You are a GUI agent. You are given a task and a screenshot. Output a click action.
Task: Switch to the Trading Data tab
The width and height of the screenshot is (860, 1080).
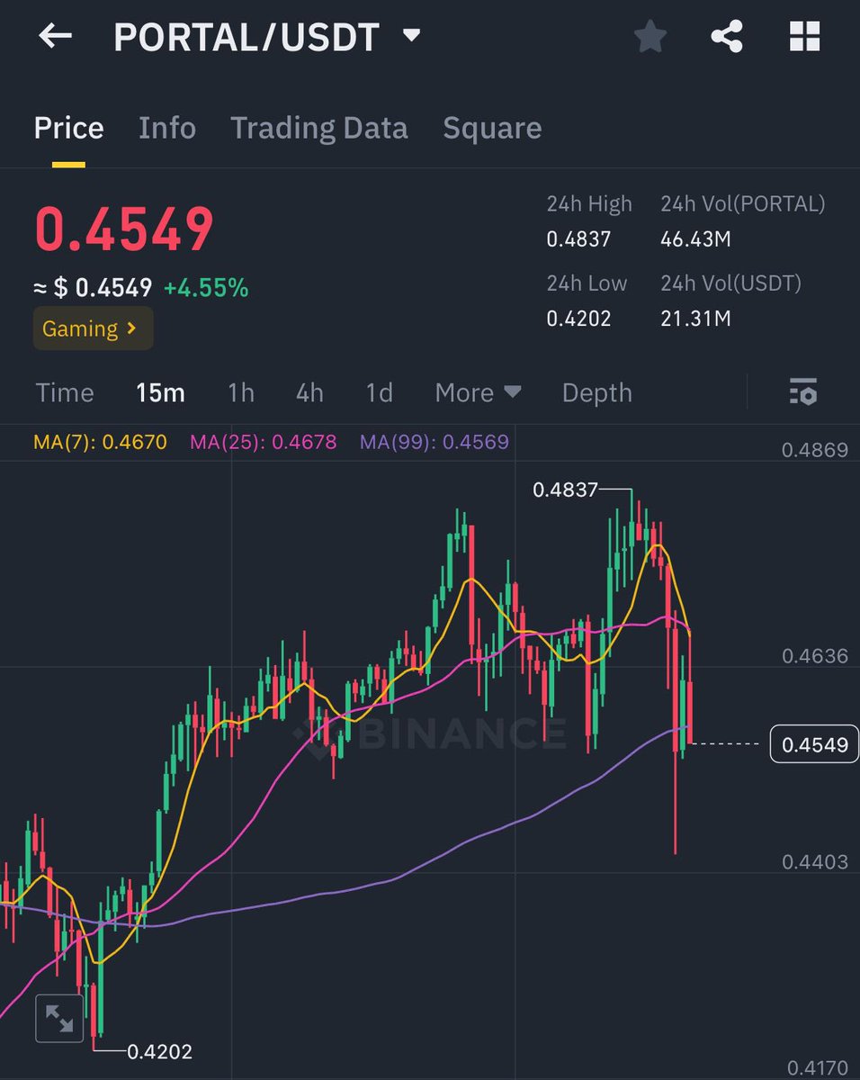(319, 128)
